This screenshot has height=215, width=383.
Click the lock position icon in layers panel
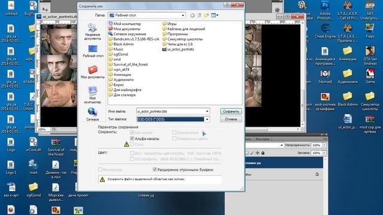pyautogui.click(x=257, y=153)
